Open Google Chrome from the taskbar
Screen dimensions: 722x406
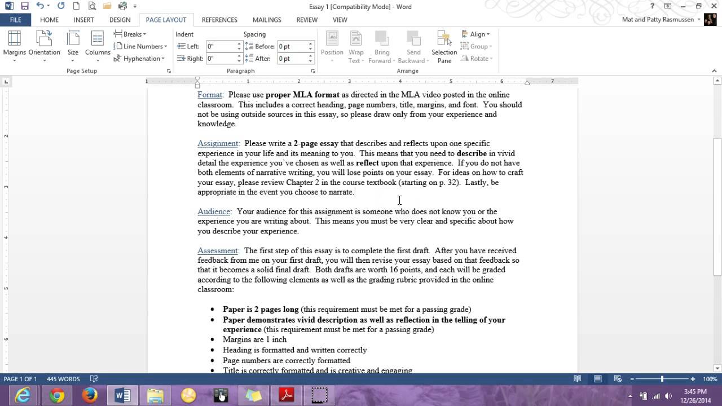[56, 396]
